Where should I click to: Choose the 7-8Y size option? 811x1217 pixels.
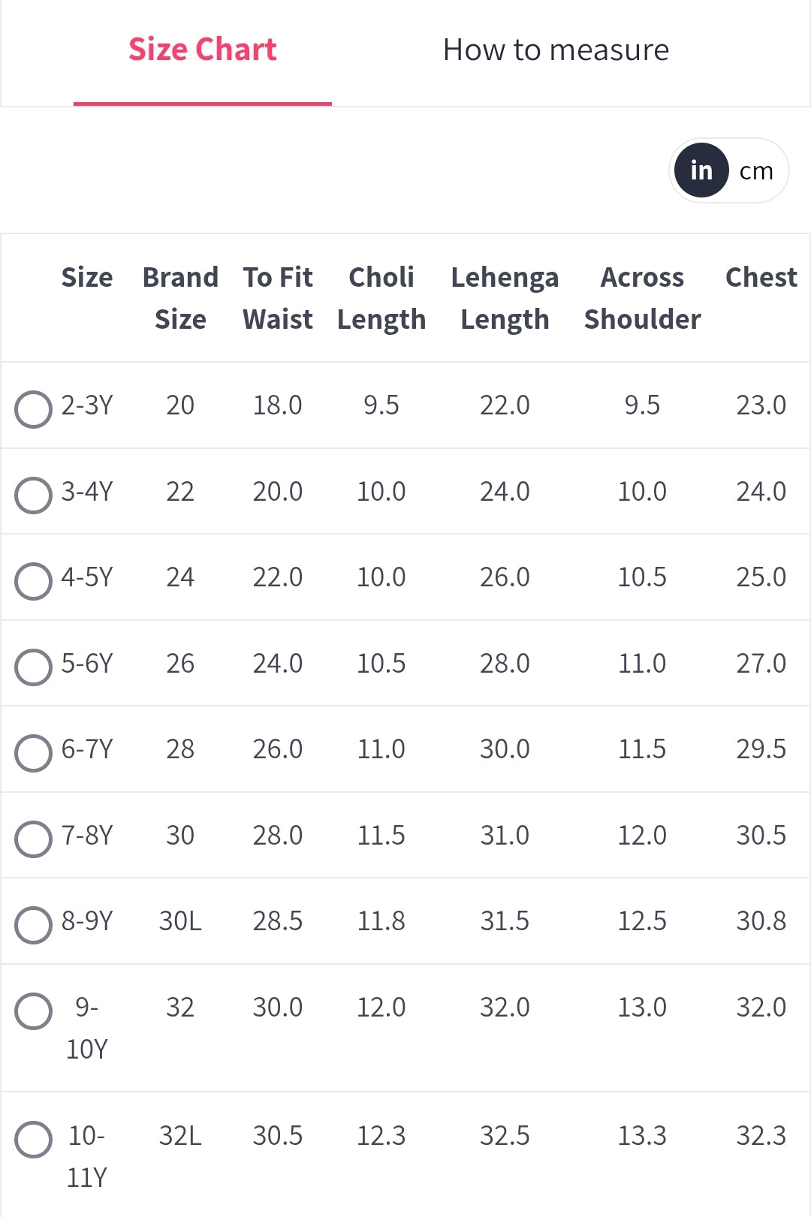pyautogui.click(x=33, y=839)
